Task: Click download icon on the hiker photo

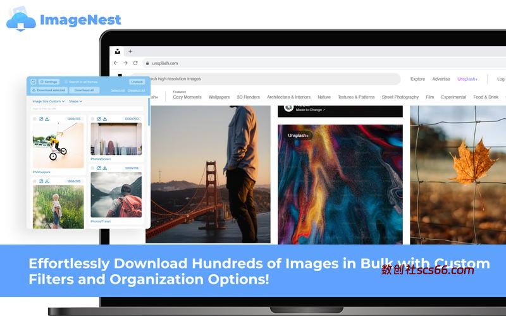Action: coord(105,168)
